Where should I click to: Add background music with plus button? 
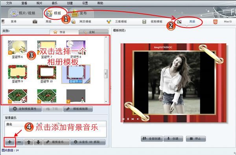(9, 142)
